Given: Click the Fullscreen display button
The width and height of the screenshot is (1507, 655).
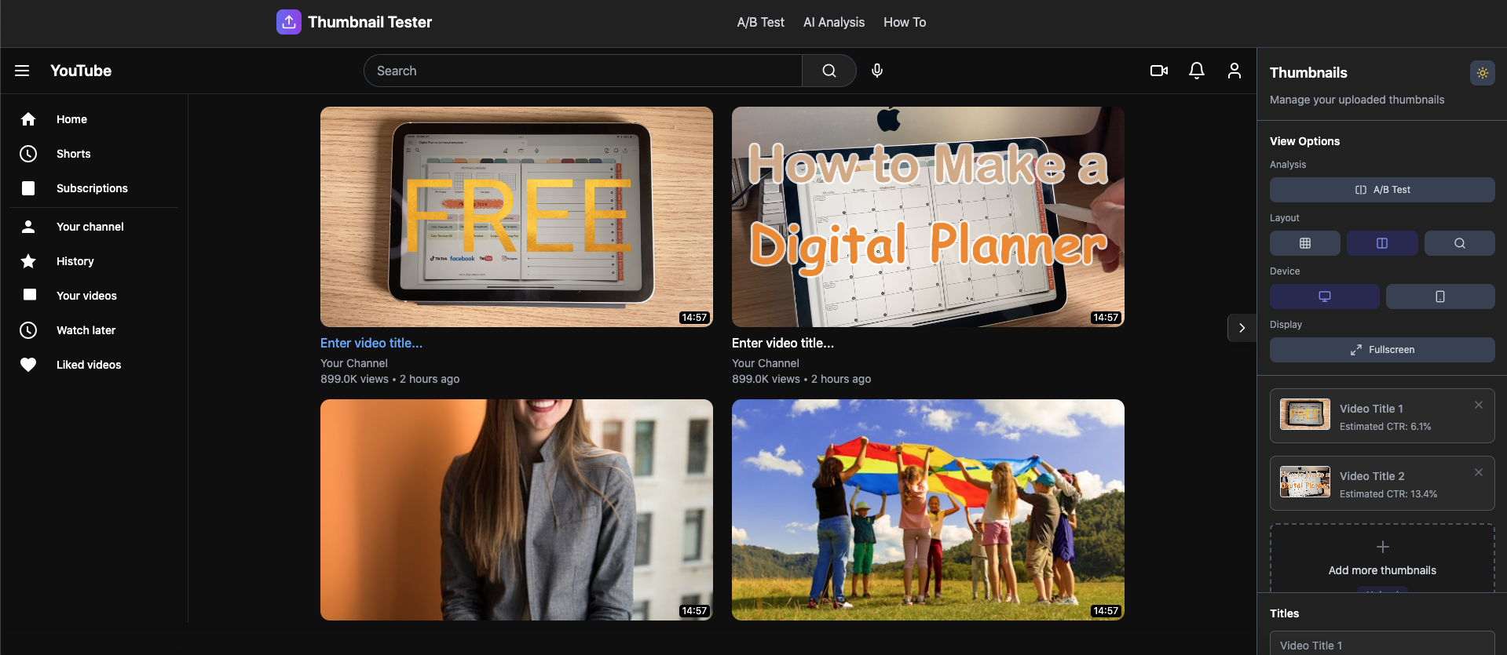Looking at the screenshot, I should point(1382,350).
